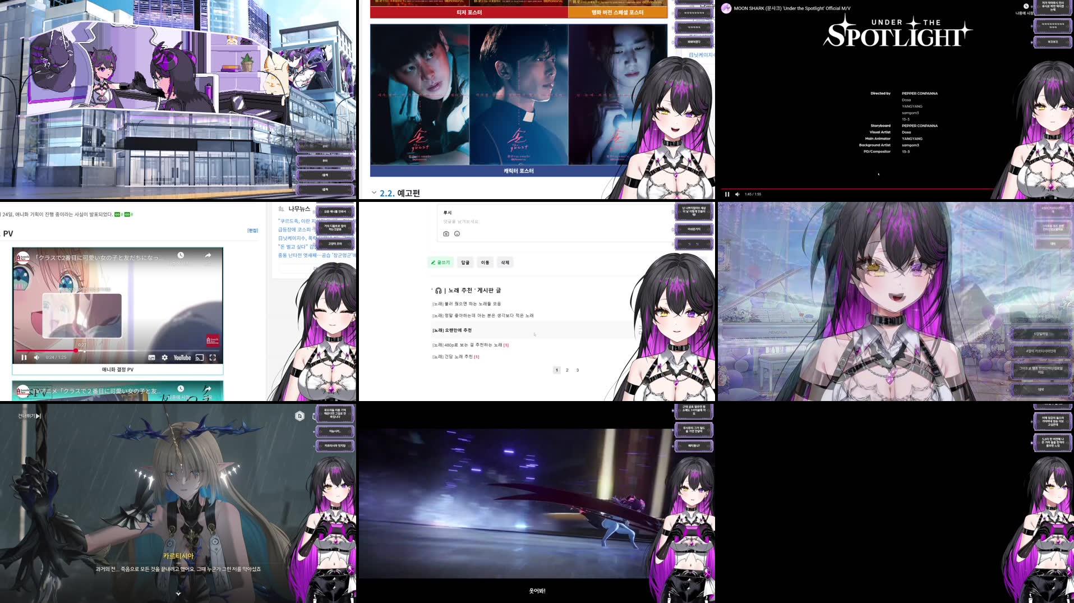Viewport: 1074px width, 603px height.
Task: Toggle subtitles with the CC icon
Action: coord(151,357)
